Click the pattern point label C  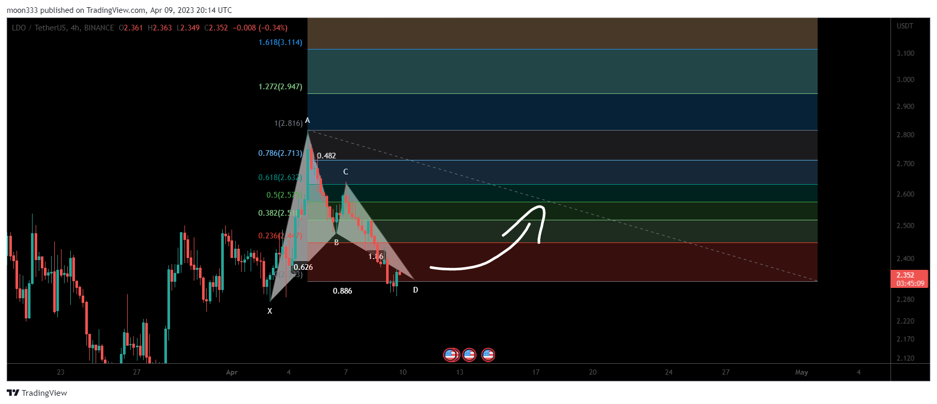click(346, 172)
